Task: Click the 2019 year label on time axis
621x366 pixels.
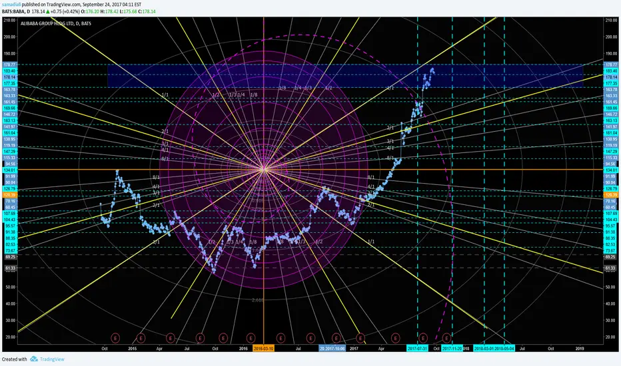Action: (x=580, y=349)
